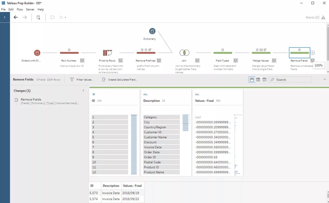Open the Flow menu
Image resolution: width=329 pixels, height=203 pixels.
20,9
